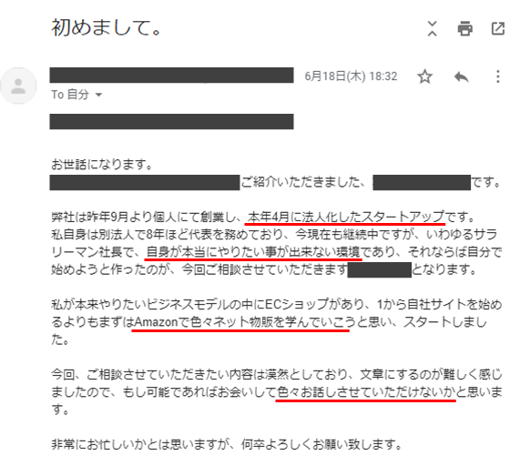
Task: Click the underlined 色々お話しさせていただけないか phrase
Action: click(x=365, y=391)
